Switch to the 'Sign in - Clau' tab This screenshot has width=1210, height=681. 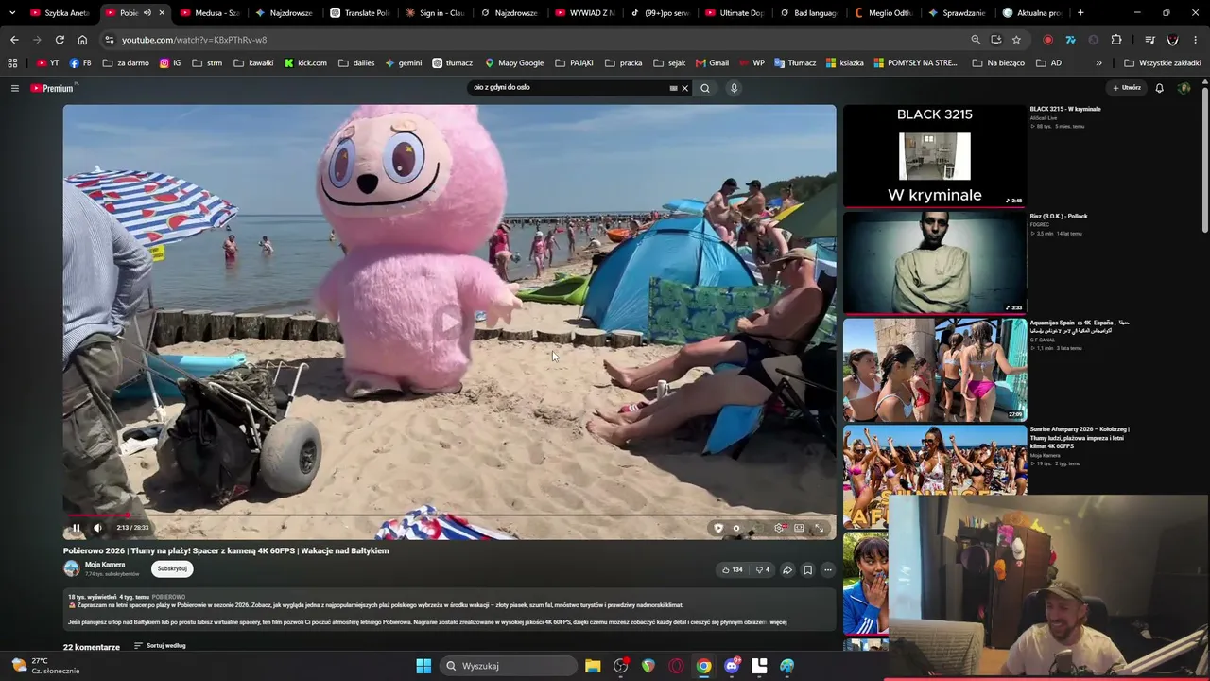pyautogui.click(x=434, y=13)
